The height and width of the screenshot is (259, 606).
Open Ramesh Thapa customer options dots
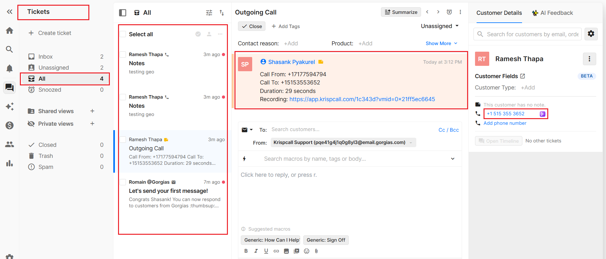(x=589, y=59)
